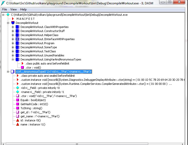The height and width of the screenshot is (145, 188).
Task: Click the horizontal scrollbar at the bottom
Action: click(x=94, y=143)
